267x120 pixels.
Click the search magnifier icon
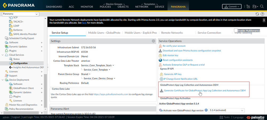pos(262,6)
